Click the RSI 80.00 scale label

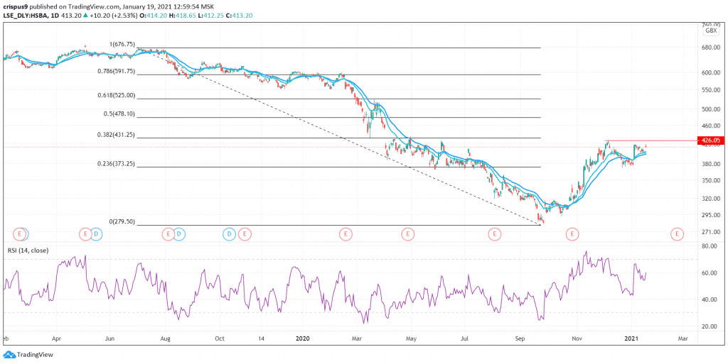coord(711,246)
